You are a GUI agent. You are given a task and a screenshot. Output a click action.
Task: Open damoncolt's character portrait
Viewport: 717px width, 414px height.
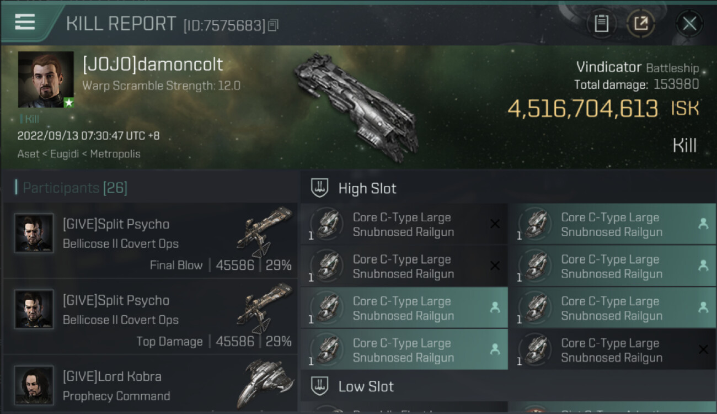tap(46, 79)
